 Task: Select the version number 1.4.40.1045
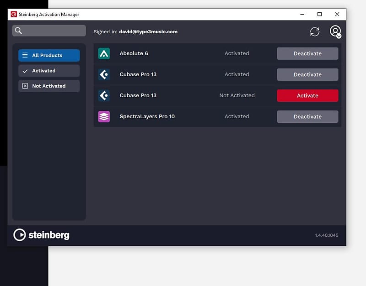point(326,235)
